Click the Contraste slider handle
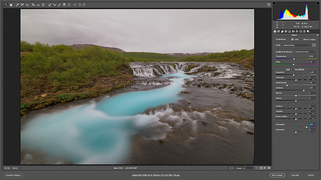Image resolution: width=321 pixels, height=180 pixels. (296, 80)
